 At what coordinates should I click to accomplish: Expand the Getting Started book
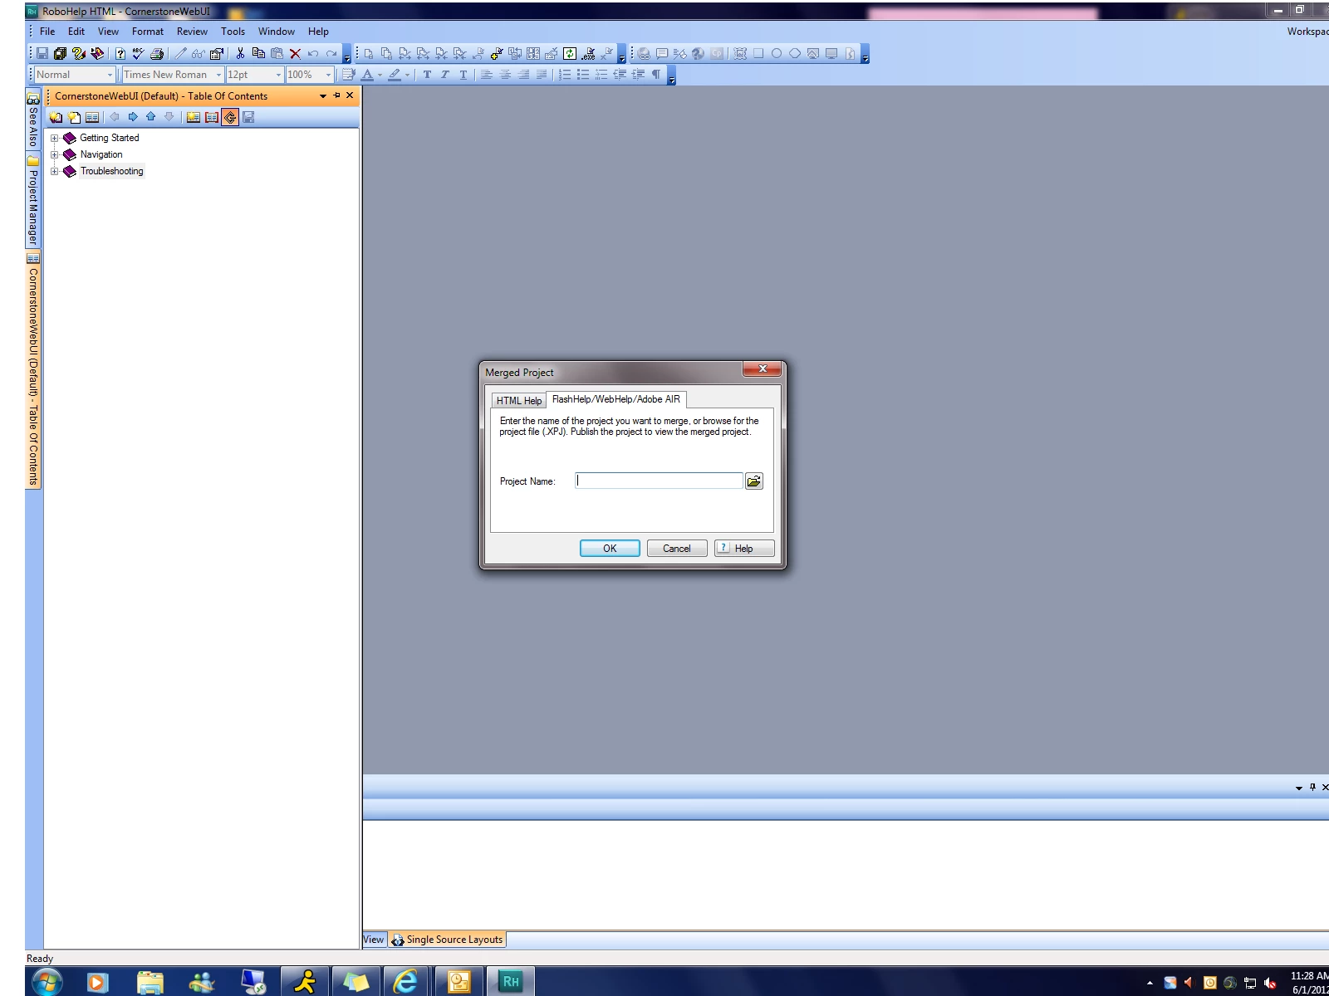[x=55, y=138]
